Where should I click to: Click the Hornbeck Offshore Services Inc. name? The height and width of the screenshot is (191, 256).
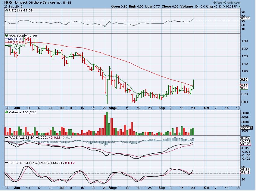pos(38,3)
